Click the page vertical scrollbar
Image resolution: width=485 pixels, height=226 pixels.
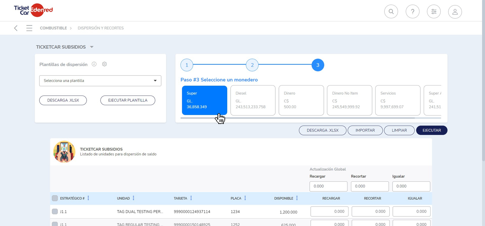pyautogui.click(x=483, y=80)
